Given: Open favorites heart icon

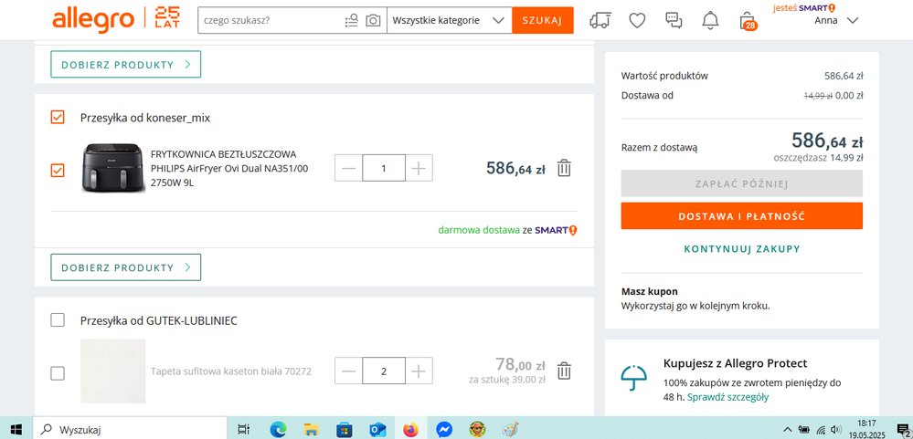Looking at the screenshot, I should click(x=638, y=20).
